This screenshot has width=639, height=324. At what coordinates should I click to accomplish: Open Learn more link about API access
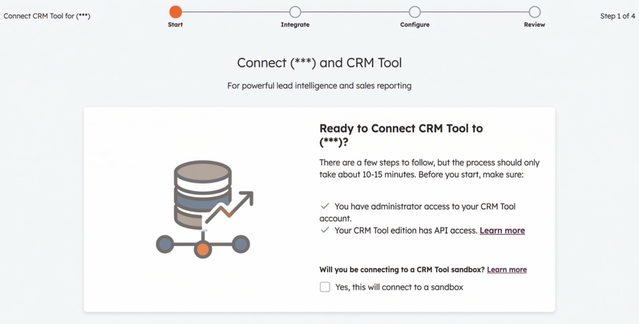502,231
